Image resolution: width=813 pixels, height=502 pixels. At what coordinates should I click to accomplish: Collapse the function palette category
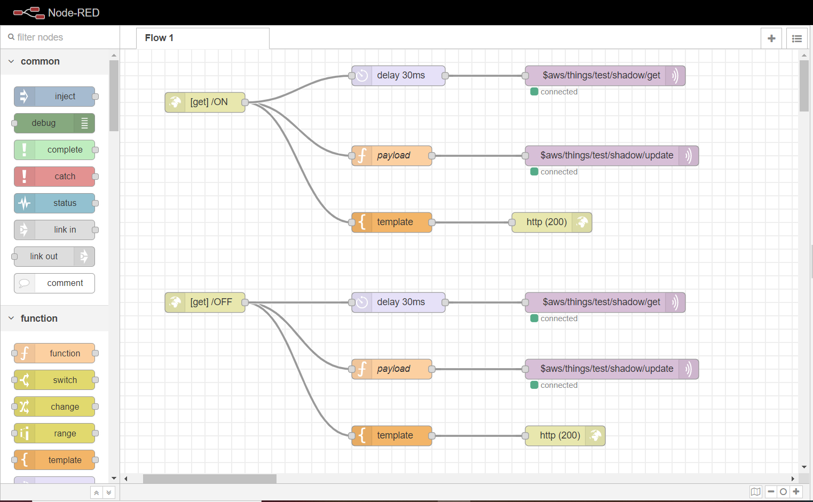point(12,318)
